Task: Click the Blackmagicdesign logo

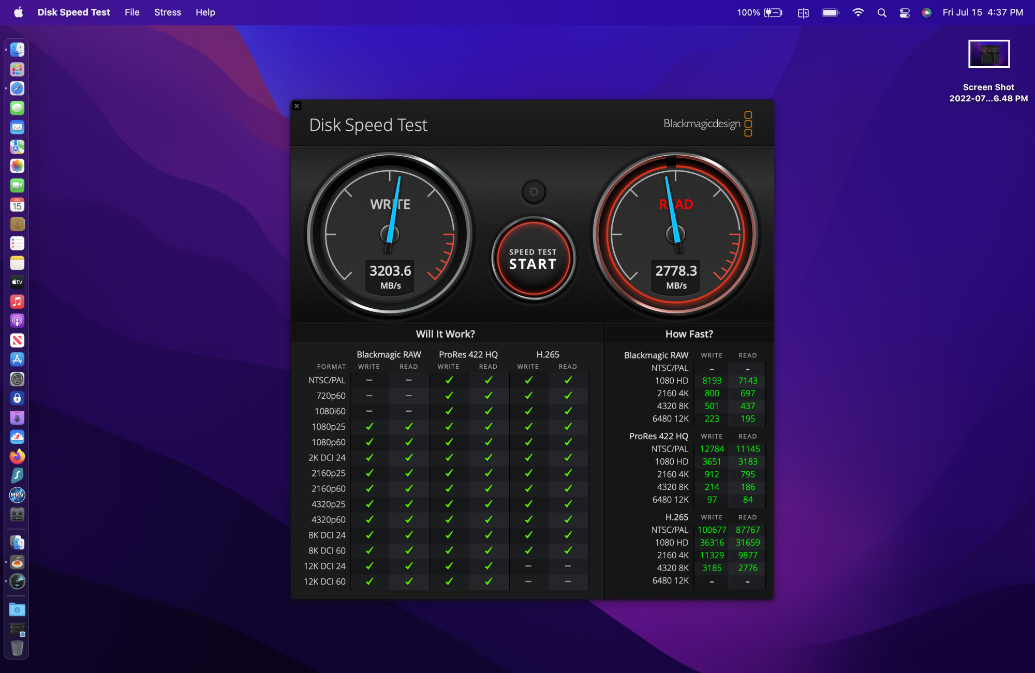Action: 707,124
